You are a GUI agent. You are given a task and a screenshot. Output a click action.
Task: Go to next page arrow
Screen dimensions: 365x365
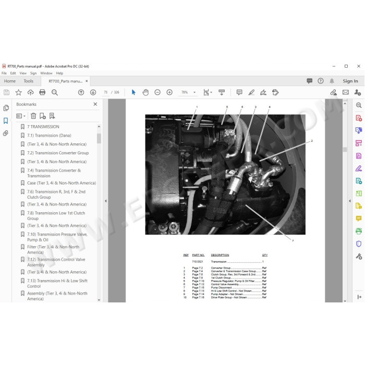click(93, 92)
